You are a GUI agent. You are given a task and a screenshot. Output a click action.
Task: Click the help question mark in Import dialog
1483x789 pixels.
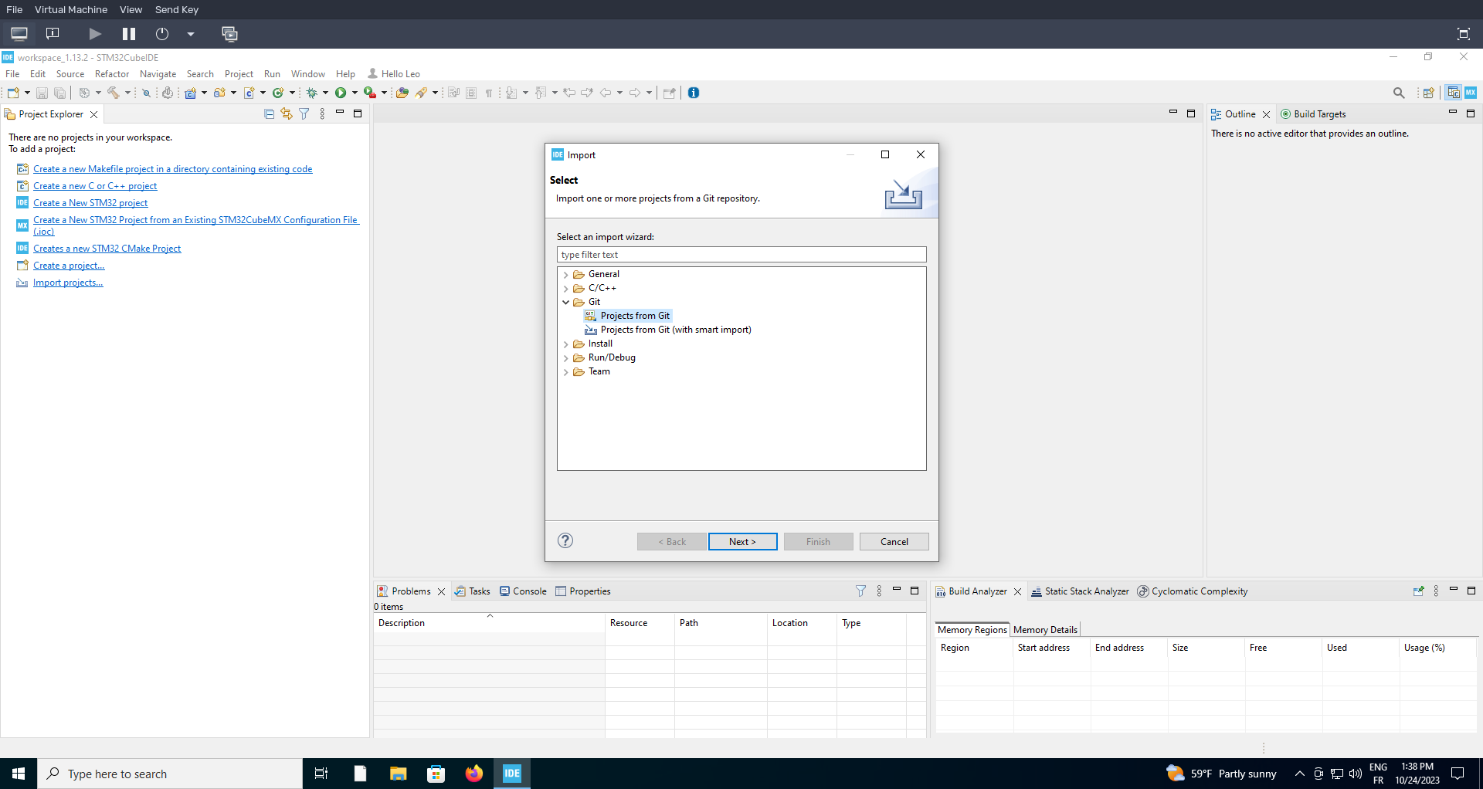pos(565,540)
